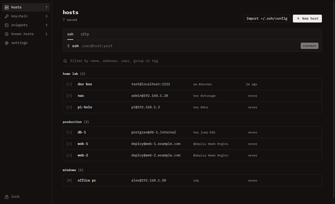Switch to the sftp tab

pos(85,34)
